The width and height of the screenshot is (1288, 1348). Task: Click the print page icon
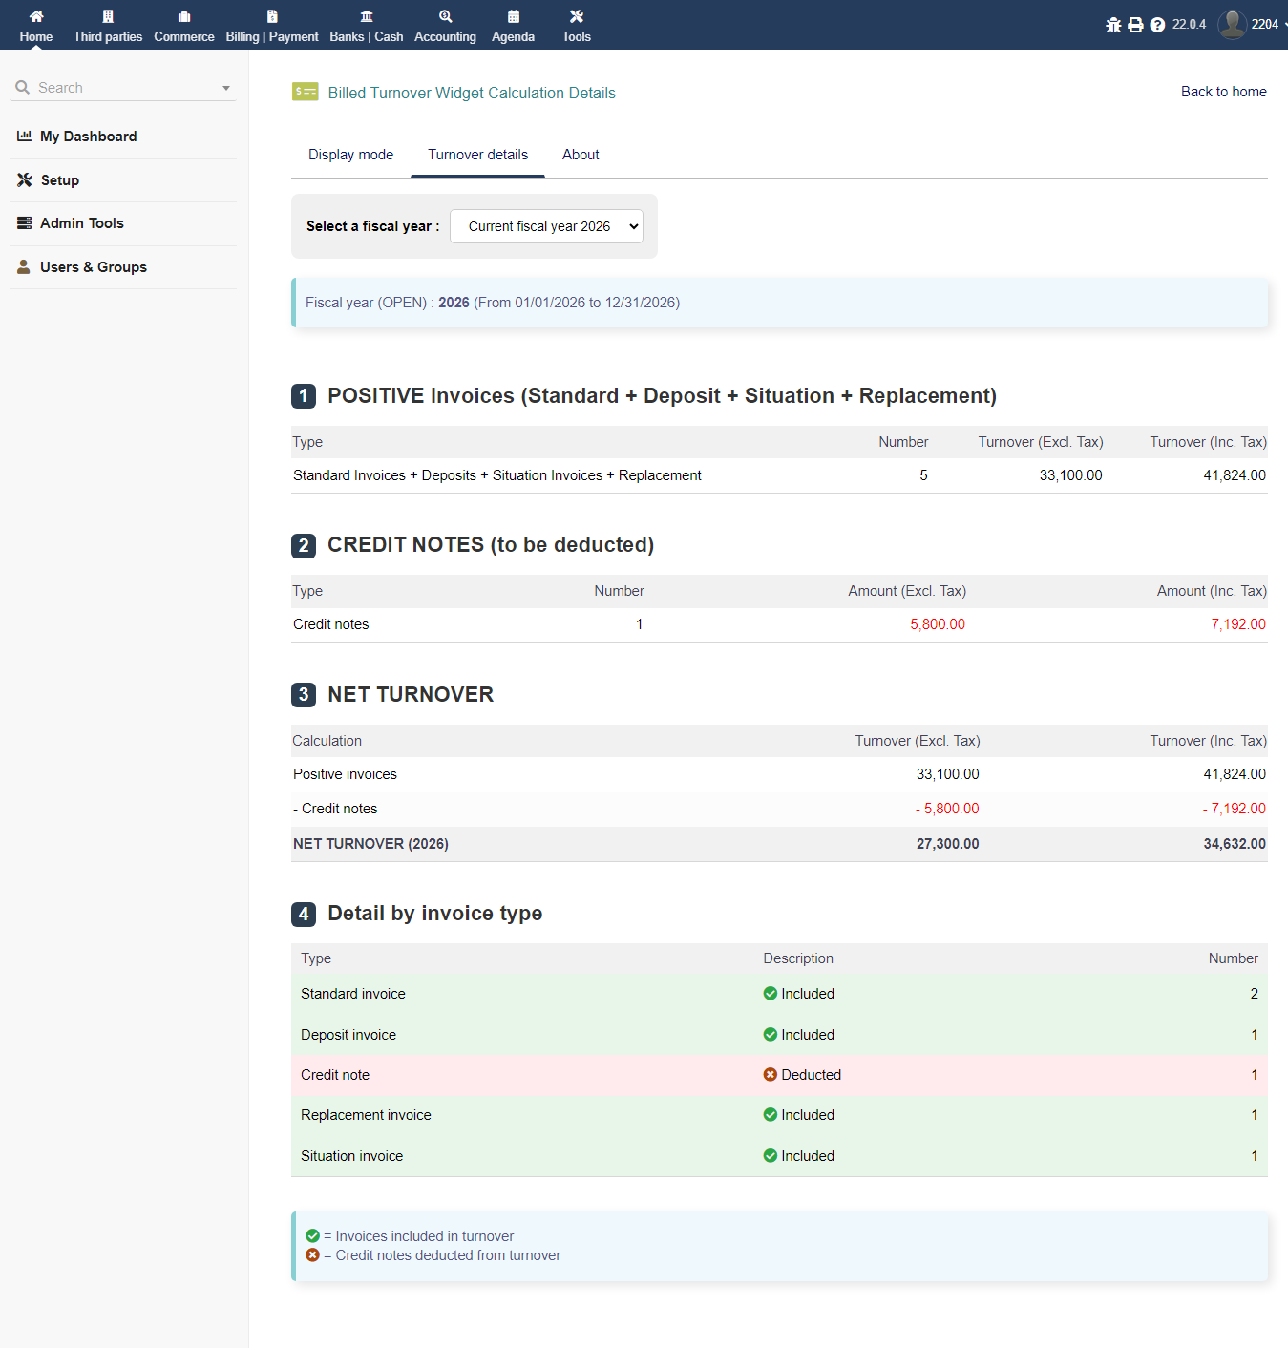(x=1135, y=25)
